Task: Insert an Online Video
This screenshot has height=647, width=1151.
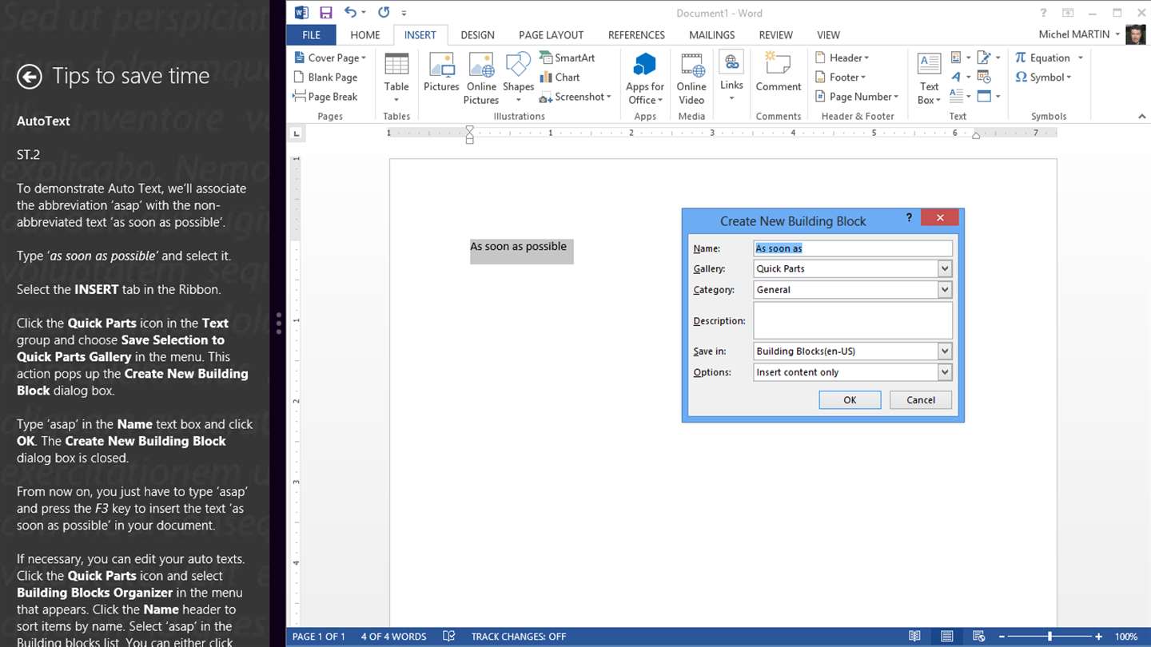Action: pyautogui.click(x=691, y=77)
